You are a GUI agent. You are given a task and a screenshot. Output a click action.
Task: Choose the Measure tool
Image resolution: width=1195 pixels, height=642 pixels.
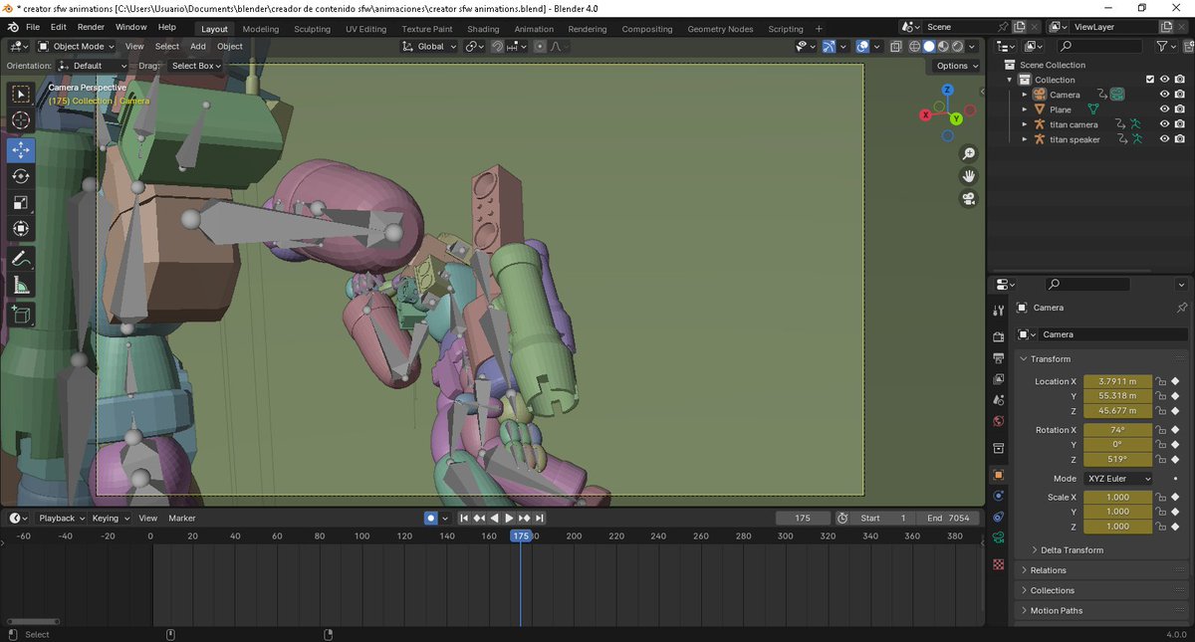[21, 286]
